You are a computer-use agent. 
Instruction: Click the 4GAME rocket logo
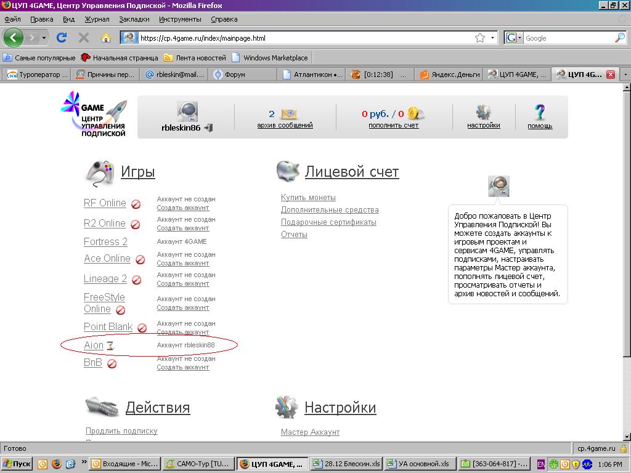(94, 115)
